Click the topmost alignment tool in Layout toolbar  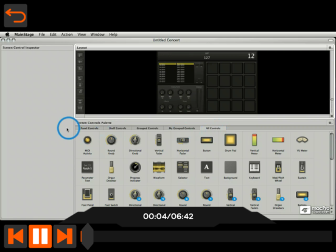pos(80,55)
